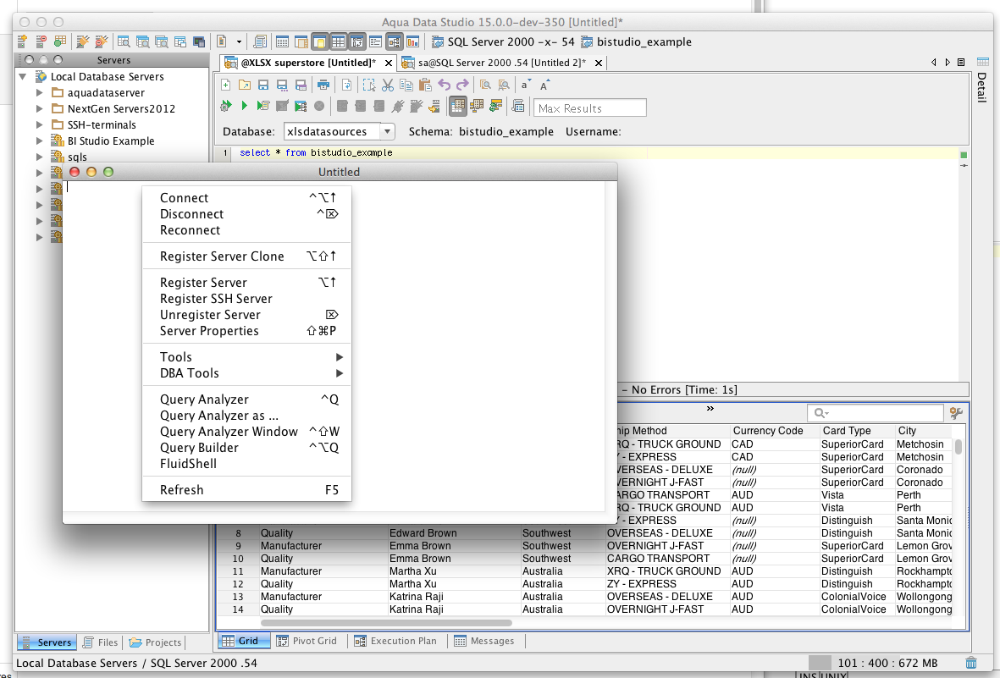Click the Redo arrow icon
The image size is (1000, 678).
pos(462,85)
